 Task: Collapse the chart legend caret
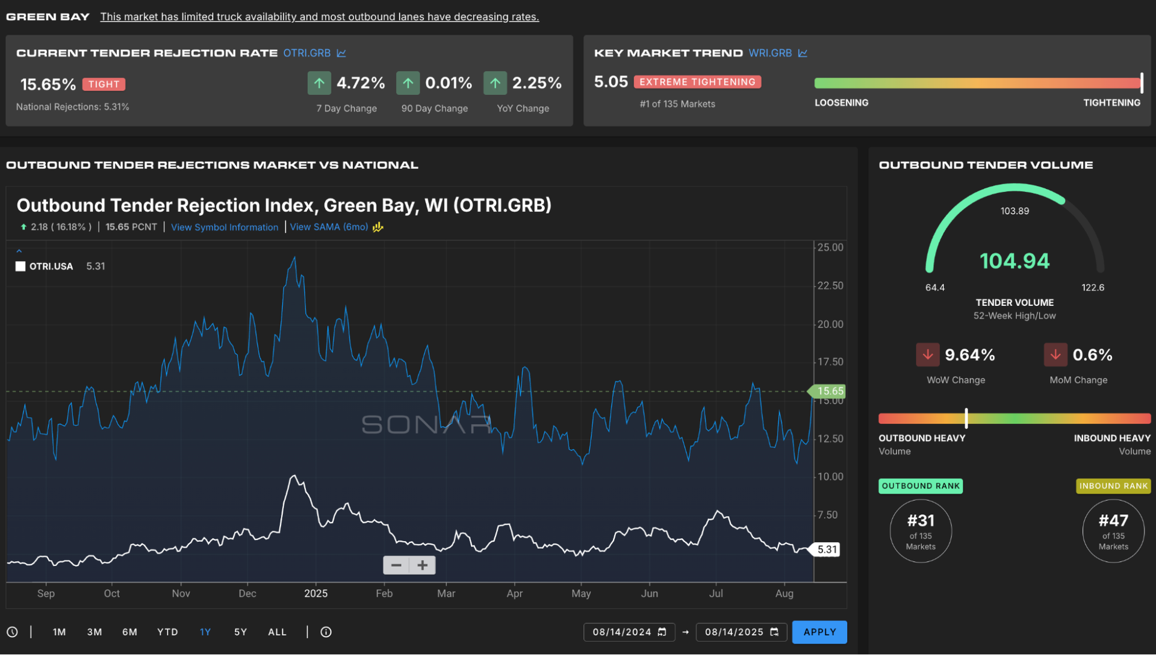[x=19, y=251]
